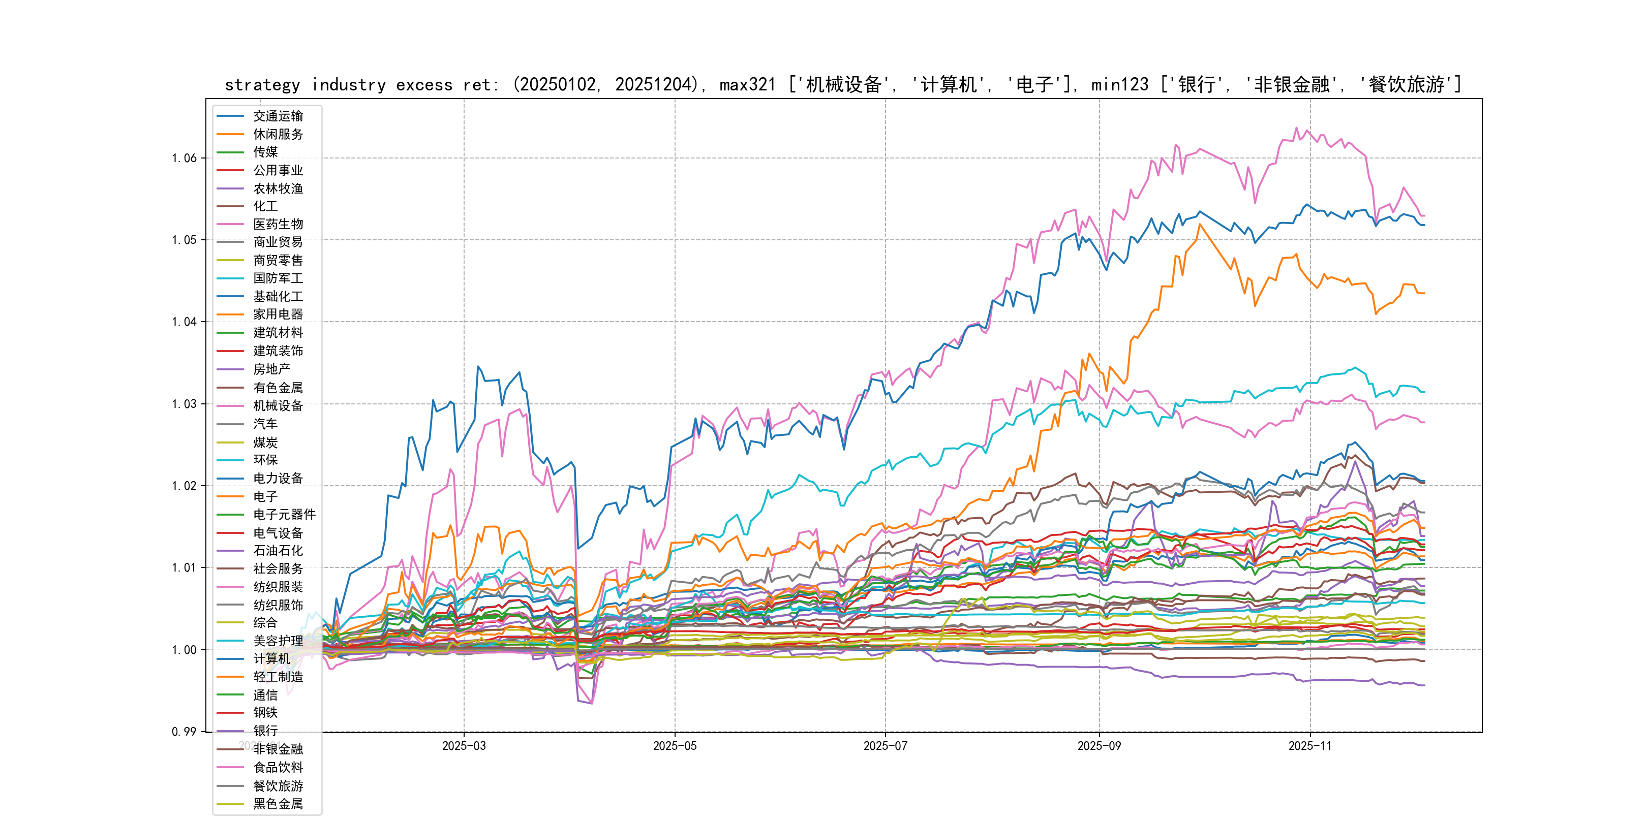The image size is (1647, 823).
Task: Select the 房地产 purple legend swatch
Action: 230,369
